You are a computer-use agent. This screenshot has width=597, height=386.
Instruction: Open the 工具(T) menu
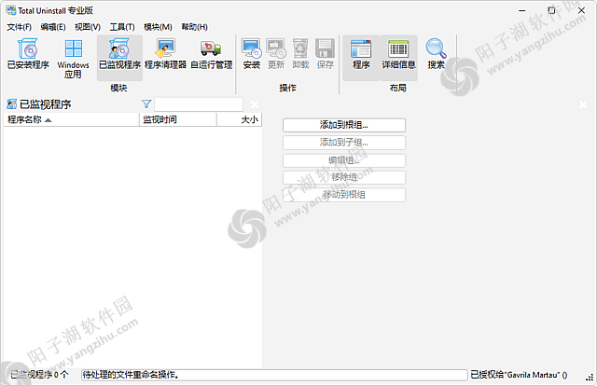point(122,27)
